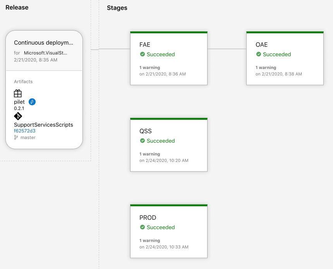Open the QSS Succeeded status link
This screenshot has width=333, height=269.
pos(161,141)
